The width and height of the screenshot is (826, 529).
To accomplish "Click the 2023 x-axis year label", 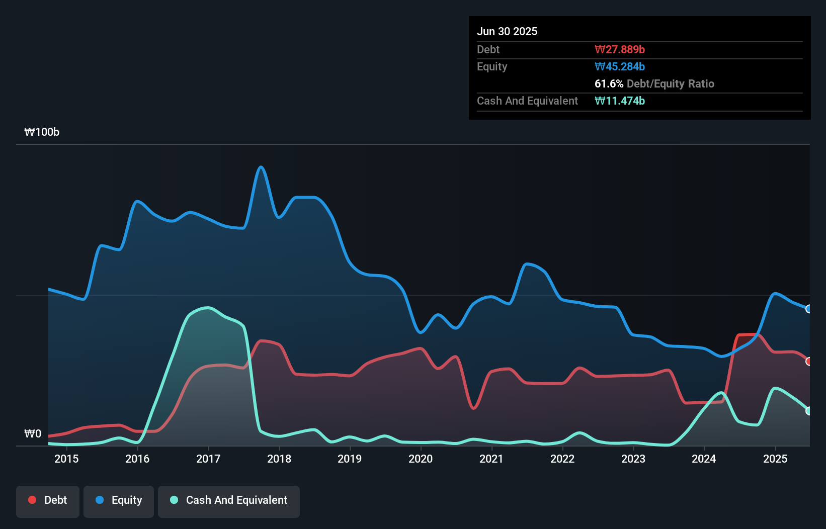I will tap(633, 459).
